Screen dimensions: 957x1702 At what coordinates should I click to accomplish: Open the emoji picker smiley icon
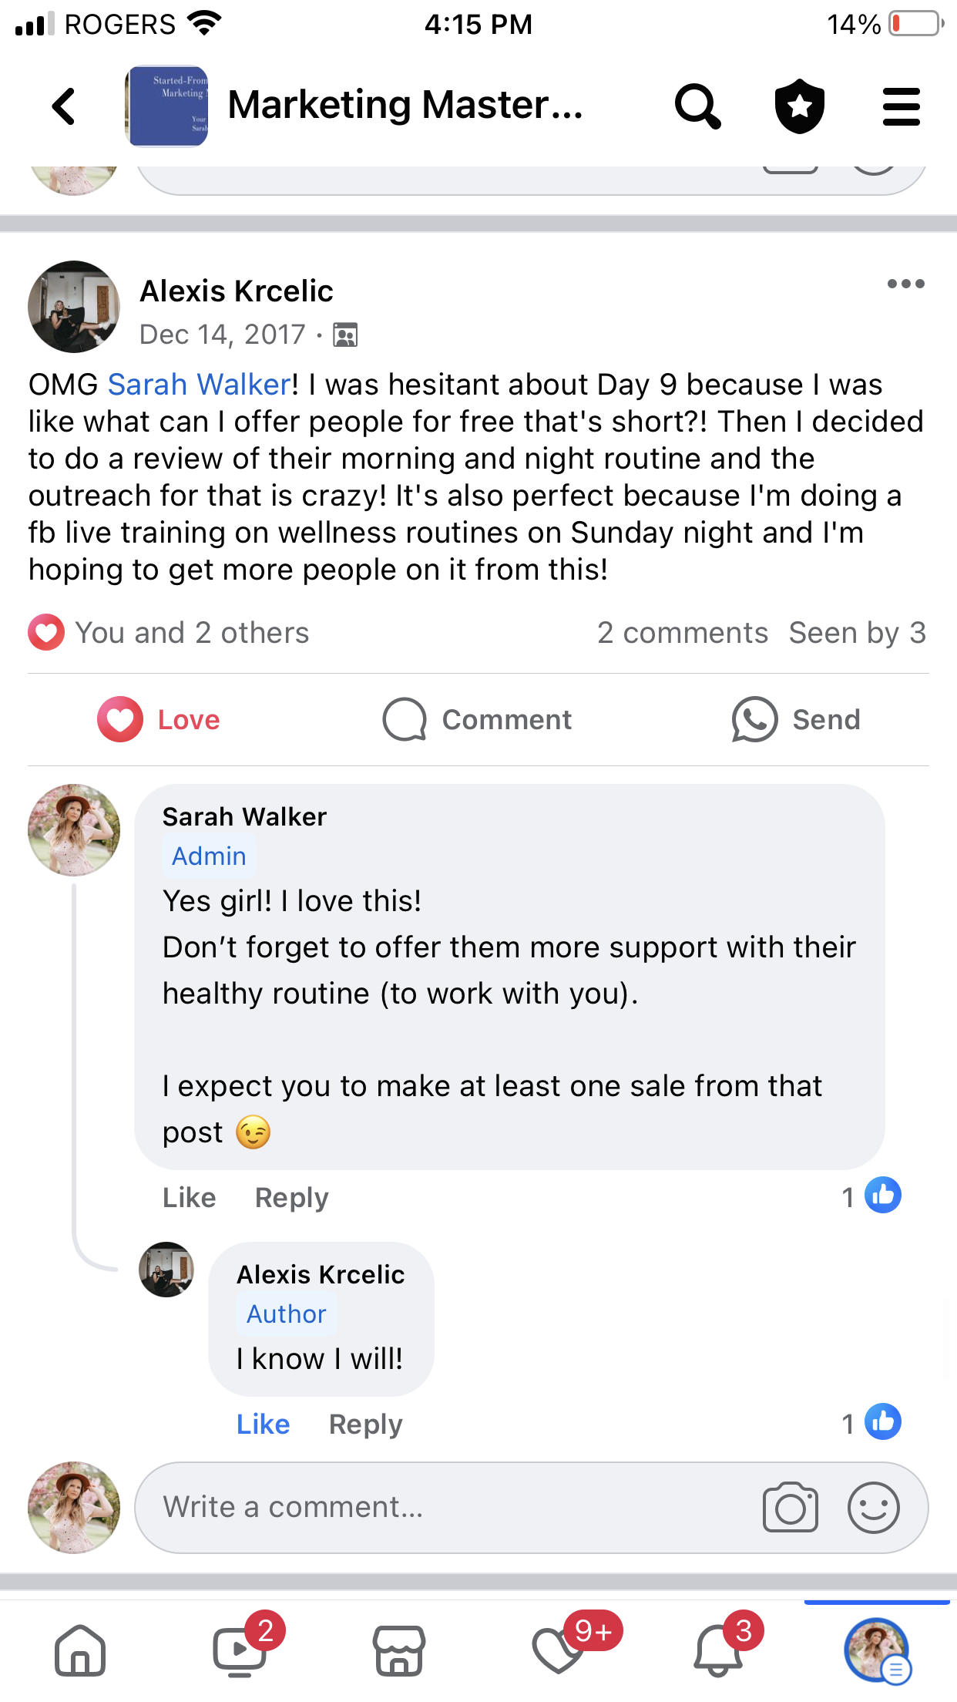tap(873, 1507)
